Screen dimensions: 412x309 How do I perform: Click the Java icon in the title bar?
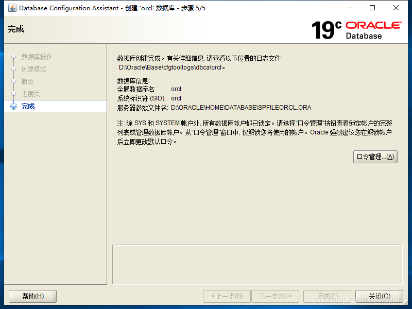click(12, 8)
